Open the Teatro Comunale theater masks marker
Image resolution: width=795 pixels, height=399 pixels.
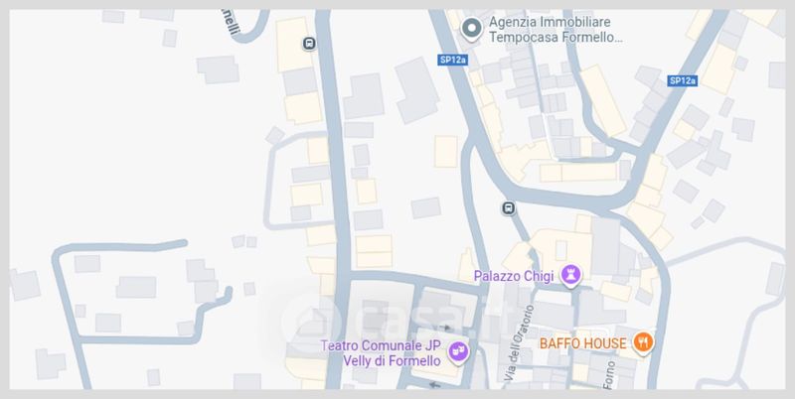click(458, 351)
